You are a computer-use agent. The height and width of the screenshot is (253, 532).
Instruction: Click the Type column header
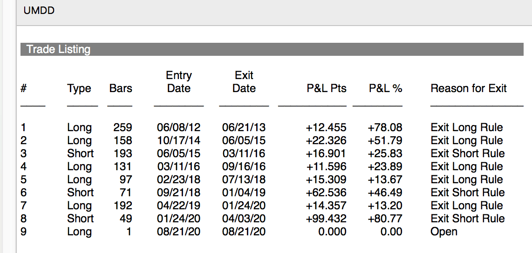79,88
